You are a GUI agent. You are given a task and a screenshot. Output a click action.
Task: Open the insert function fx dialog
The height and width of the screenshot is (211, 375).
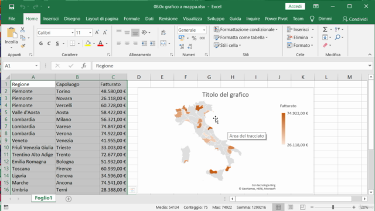coord(84,66)
